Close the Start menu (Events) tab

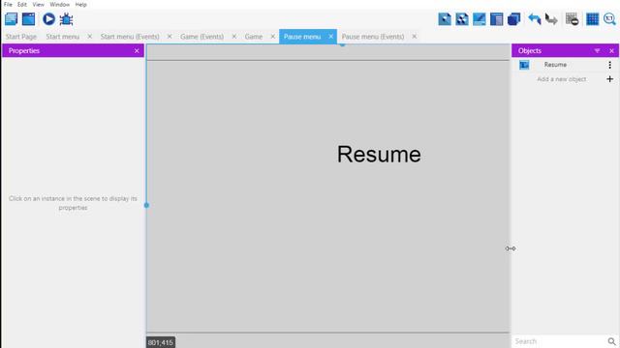[x=170, y=37]
